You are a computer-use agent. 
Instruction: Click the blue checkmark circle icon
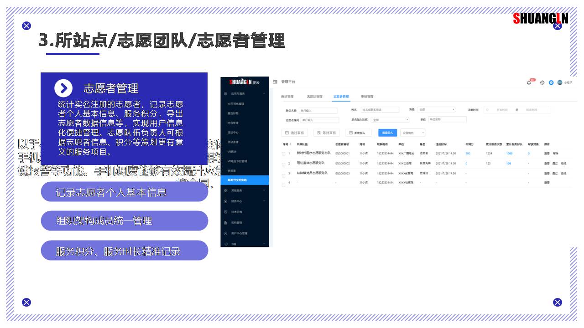click(551, 82)
